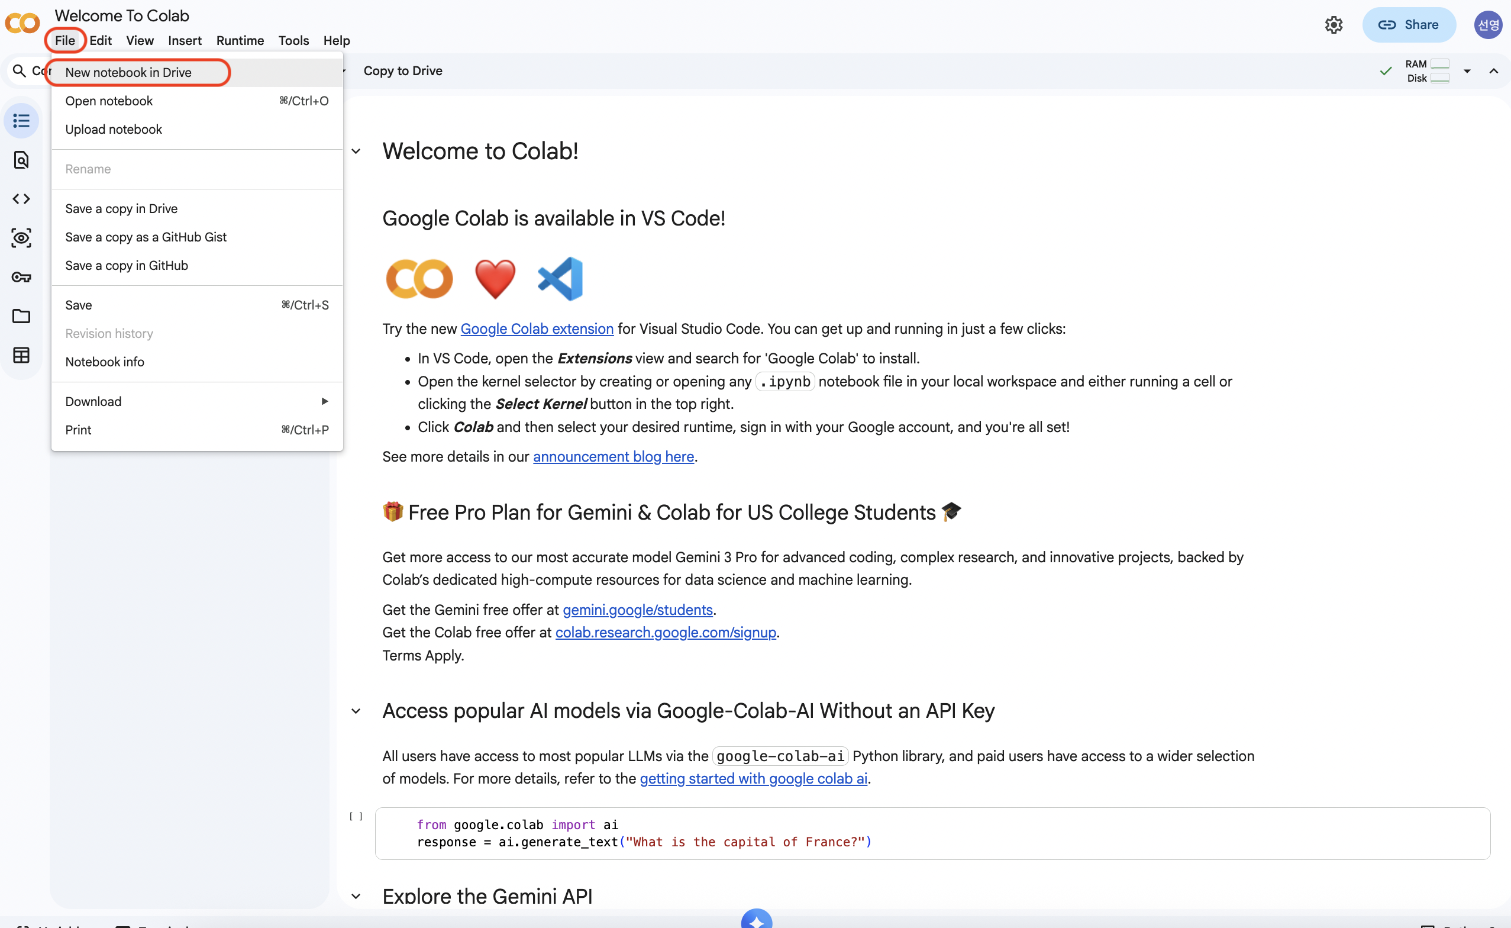
Task: Run the google.colab import ai code cell
Action: [x=356, y=817]
